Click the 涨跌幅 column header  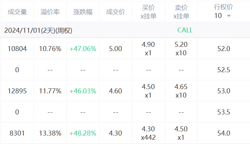[x=83, y=12]
